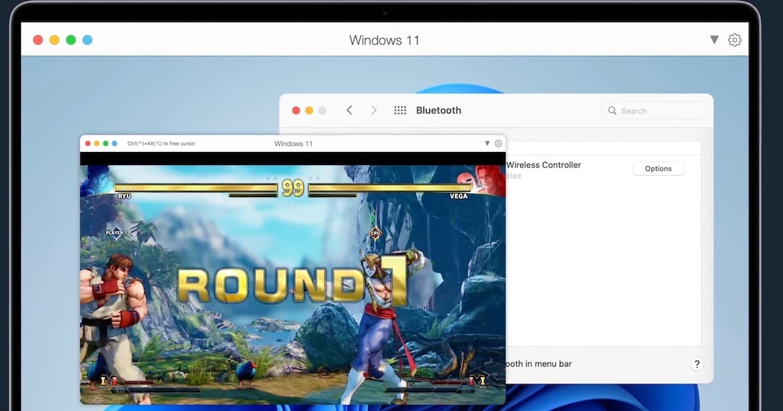783x411 pixels.
Task: Close the large background Windows 11 window with its red button
Action: 38,40
